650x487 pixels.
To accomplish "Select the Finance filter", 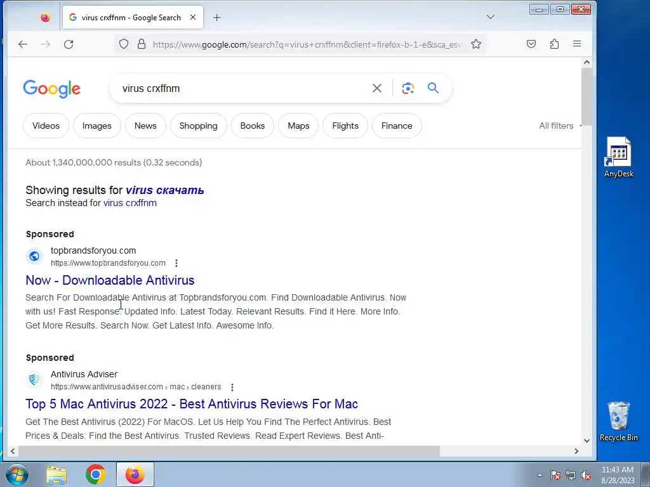I will (397, 126).
